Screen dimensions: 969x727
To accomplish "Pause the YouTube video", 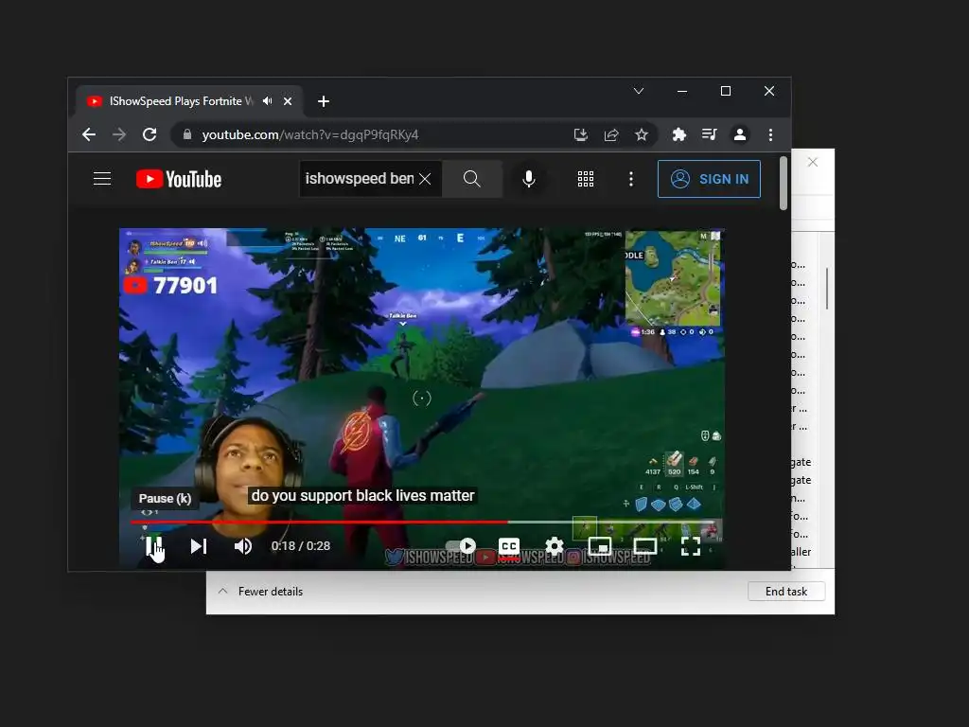I will pyautogui.click(x=153, y=546).
